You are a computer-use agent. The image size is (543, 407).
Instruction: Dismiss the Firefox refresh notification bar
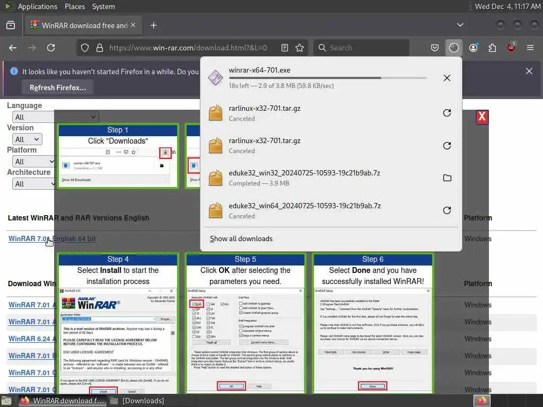coord(529,72)
